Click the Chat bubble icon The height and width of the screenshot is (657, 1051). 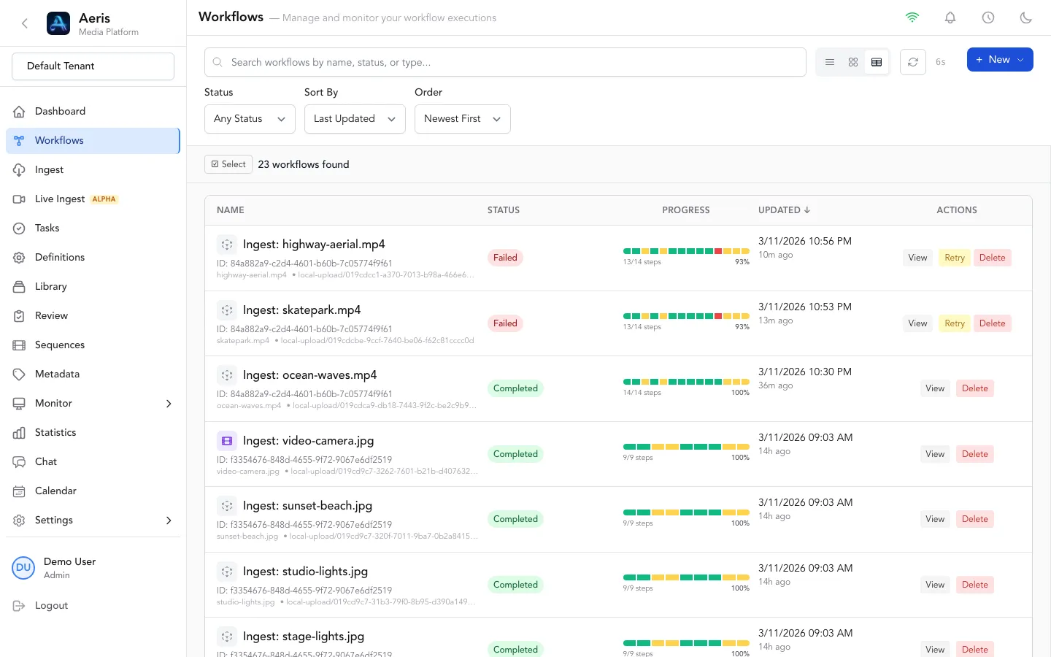click(x=19, y=461)
